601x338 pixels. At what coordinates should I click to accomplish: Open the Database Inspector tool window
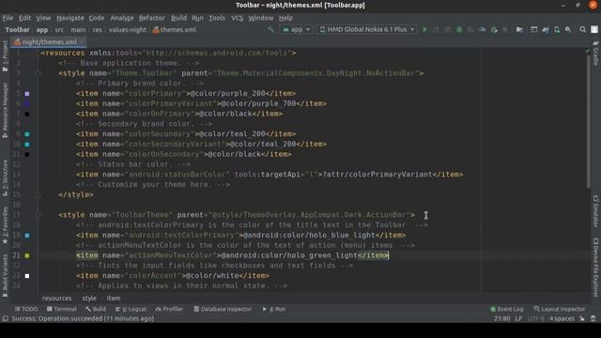223,309
